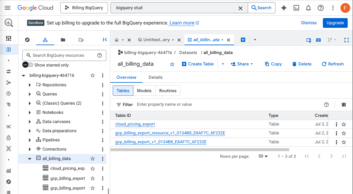Click the Search BigQuery resources field
This screenshot has width=353, height=194.
64,55
